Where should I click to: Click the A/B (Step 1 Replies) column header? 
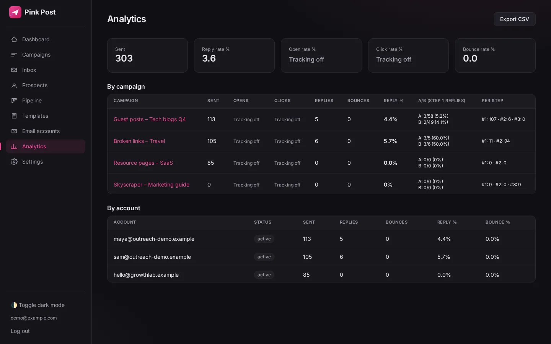pos(442,101)
